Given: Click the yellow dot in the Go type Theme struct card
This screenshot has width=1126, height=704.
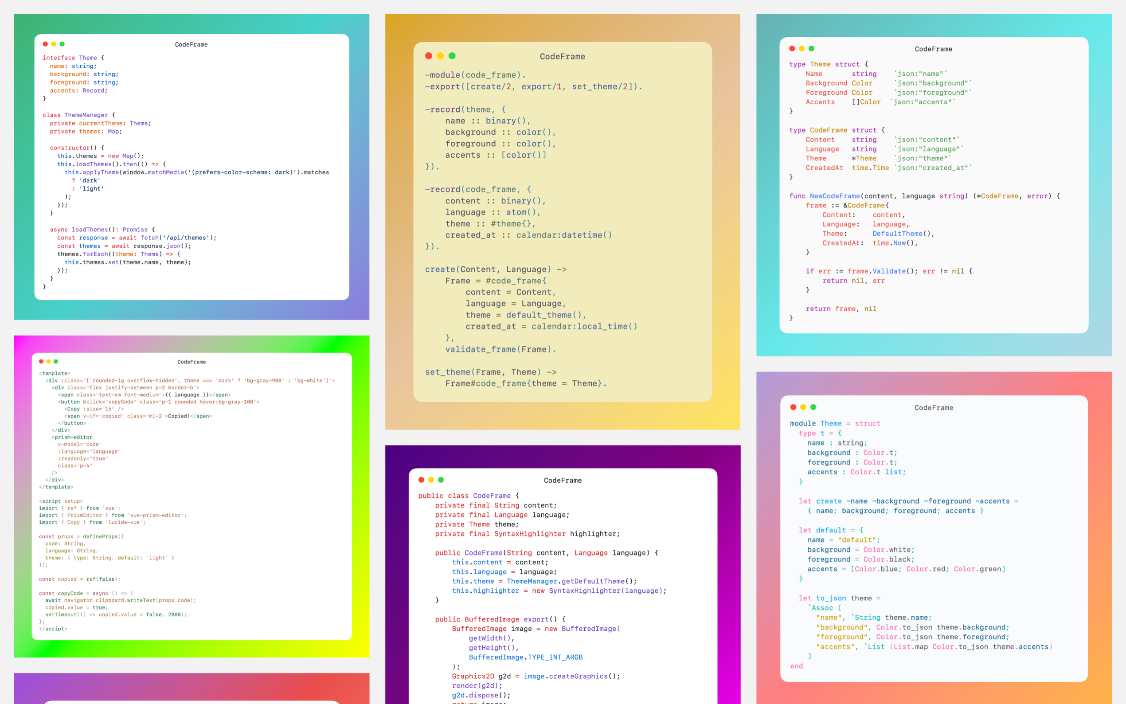Looking at the screenshot, I should click(x=801, y=48).
